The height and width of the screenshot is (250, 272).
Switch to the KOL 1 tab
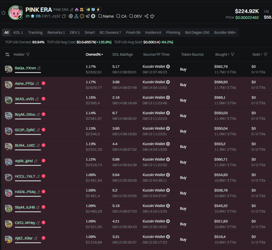[x=18, y=32]
